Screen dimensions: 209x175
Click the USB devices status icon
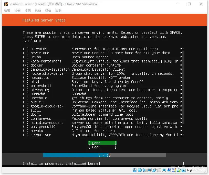click(x=154, y=170)
